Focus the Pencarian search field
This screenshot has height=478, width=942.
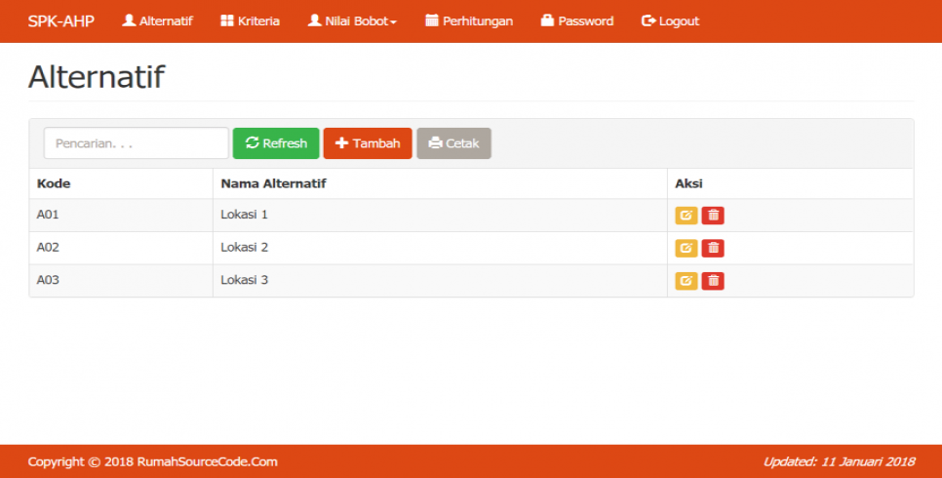[x=137, y=143]
